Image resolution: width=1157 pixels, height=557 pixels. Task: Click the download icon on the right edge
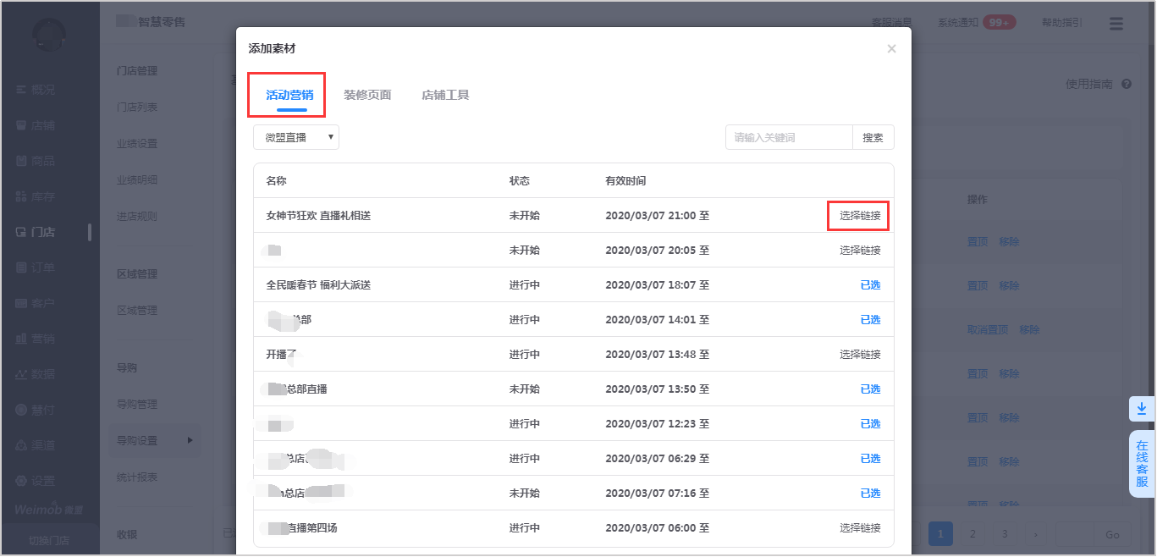tap(1142, 409)
